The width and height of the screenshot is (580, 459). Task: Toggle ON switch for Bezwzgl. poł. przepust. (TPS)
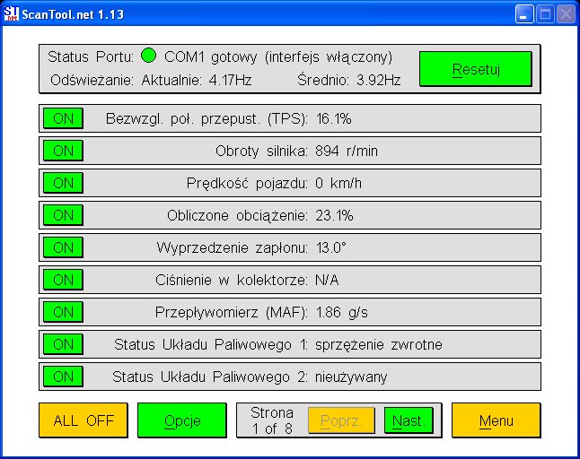(63, 118)
